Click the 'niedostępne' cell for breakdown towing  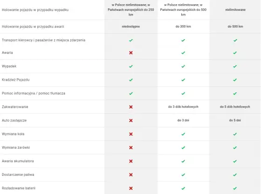[x=131, y=27]
